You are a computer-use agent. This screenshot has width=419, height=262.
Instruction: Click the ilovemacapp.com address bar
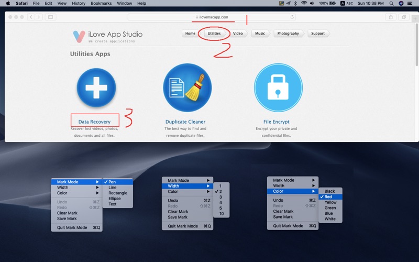click(212, 17)
